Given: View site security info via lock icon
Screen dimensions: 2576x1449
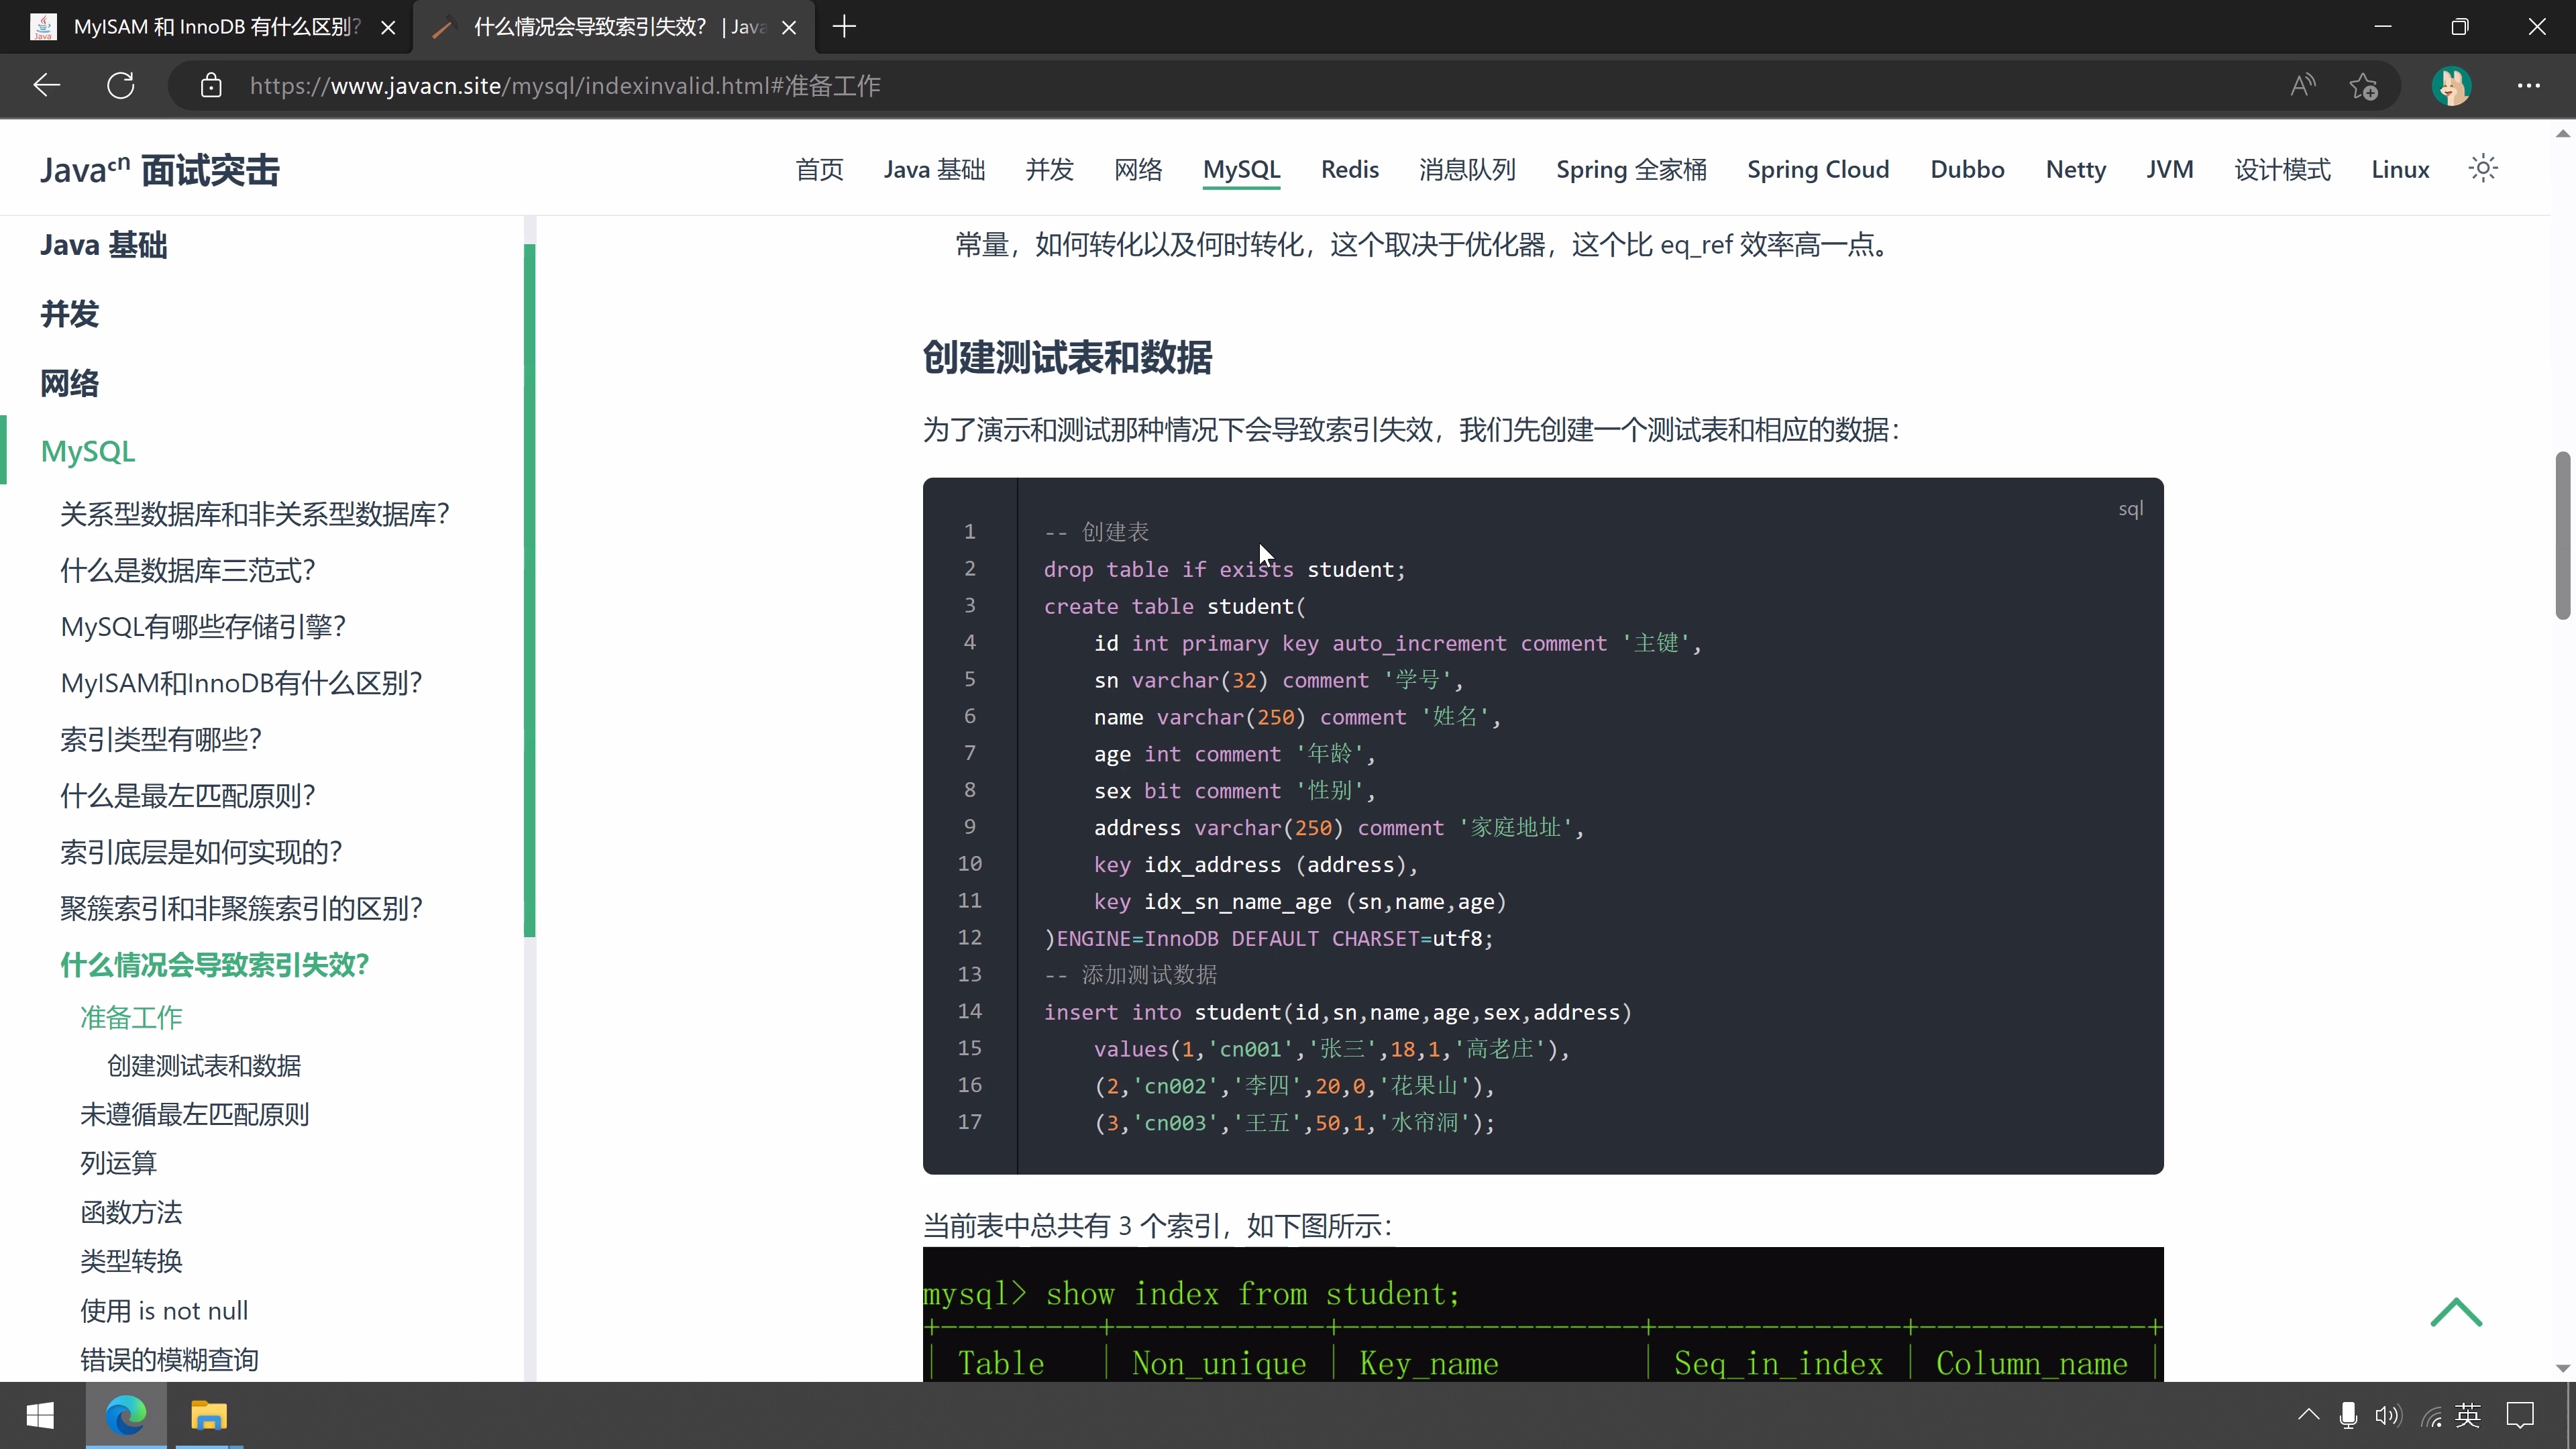Looking at the screenshot, I should pos(211,85).
